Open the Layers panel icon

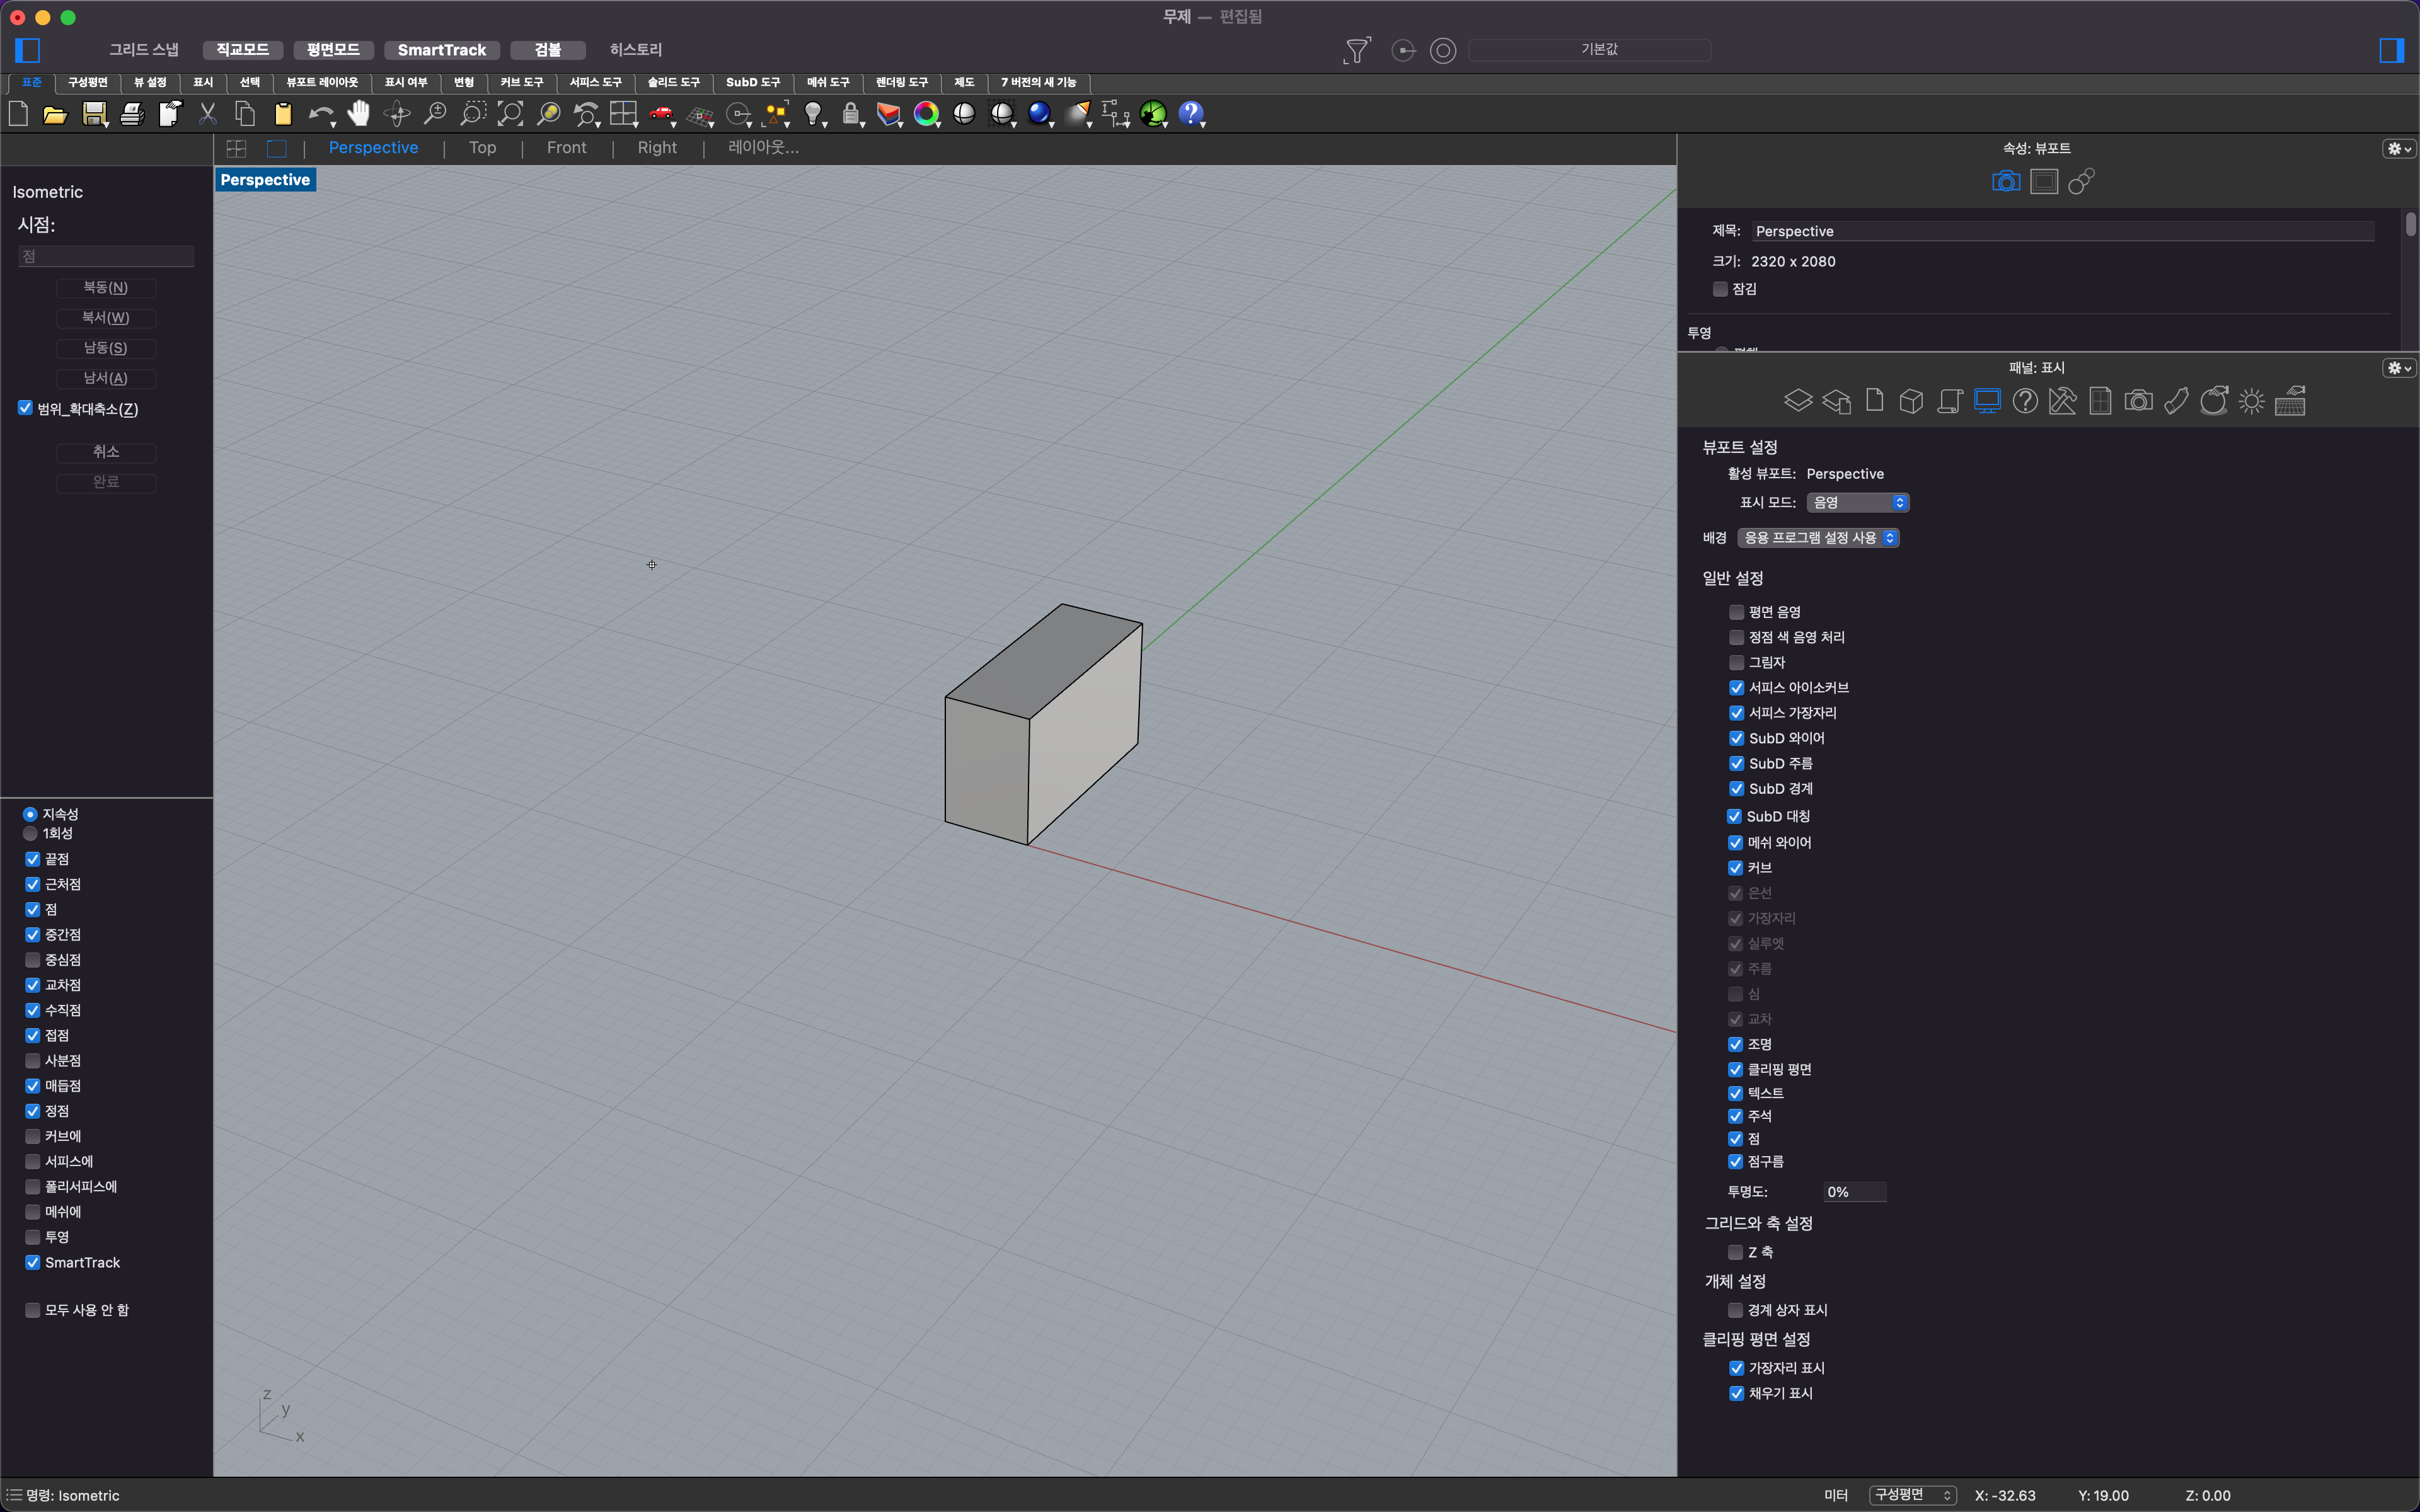tap(1798, 401)
